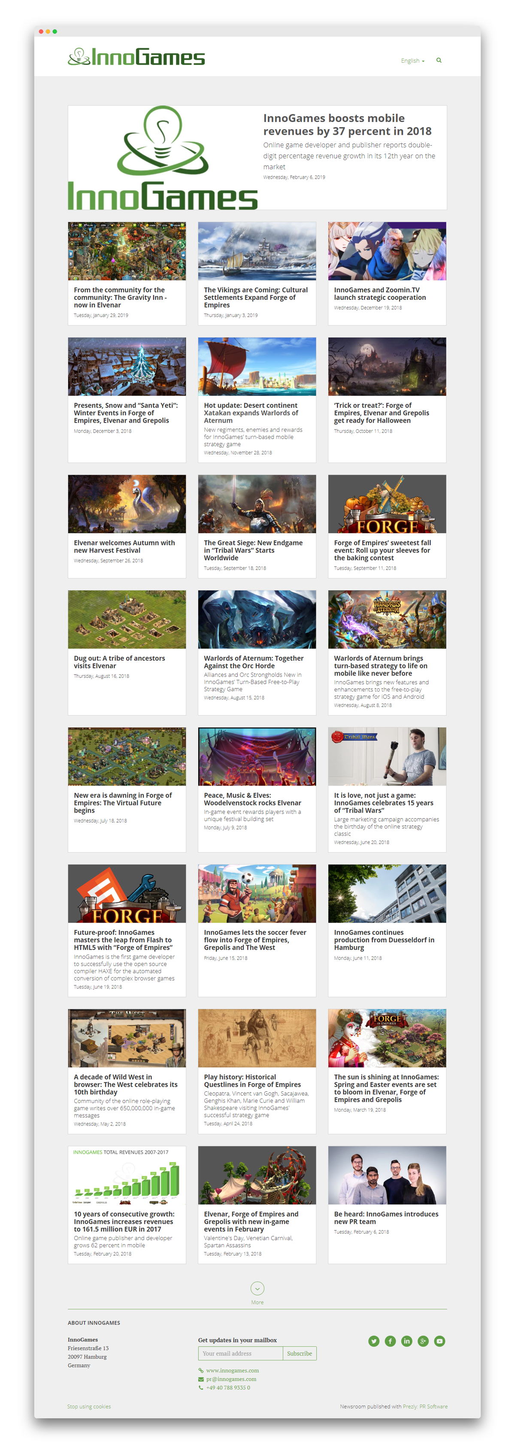Open 'Presents, Snow and Santa Yeti' article title
Viewport: 515px width, 1444px height.
click(x=126, y=413)
